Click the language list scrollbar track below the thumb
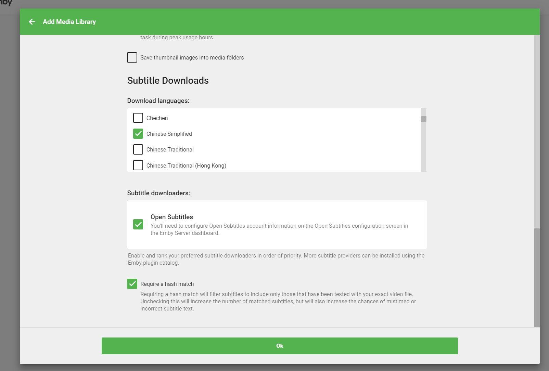Image resolution: width=549 pixels, height=371 pixels. (424, 150)
